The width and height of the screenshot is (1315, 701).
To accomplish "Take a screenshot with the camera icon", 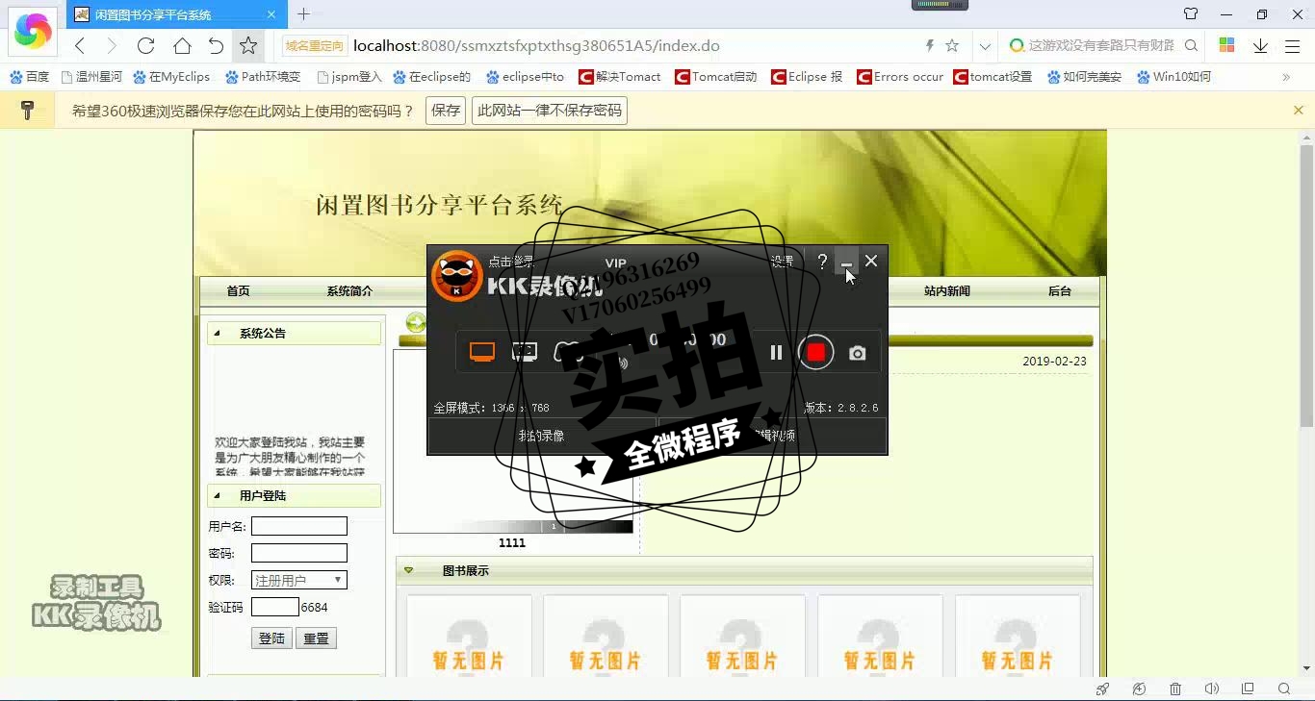I will tap(857, 353).
